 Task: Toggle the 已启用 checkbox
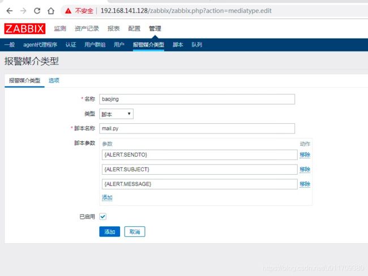coord(103,217)
